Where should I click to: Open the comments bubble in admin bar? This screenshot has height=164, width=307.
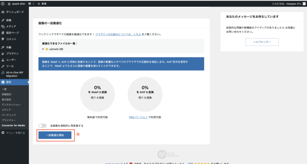point(30,4)
